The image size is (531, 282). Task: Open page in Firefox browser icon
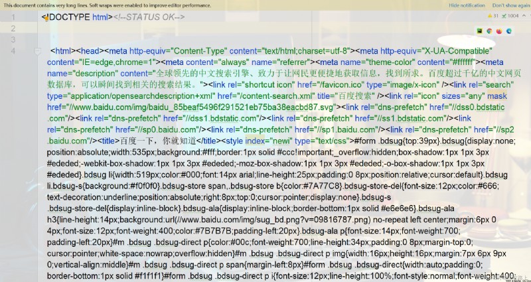coord(499,31)
